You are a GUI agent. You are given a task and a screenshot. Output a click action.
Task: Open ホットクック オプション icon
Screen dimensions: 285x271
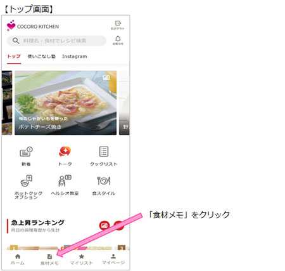[x=27, y=187]
